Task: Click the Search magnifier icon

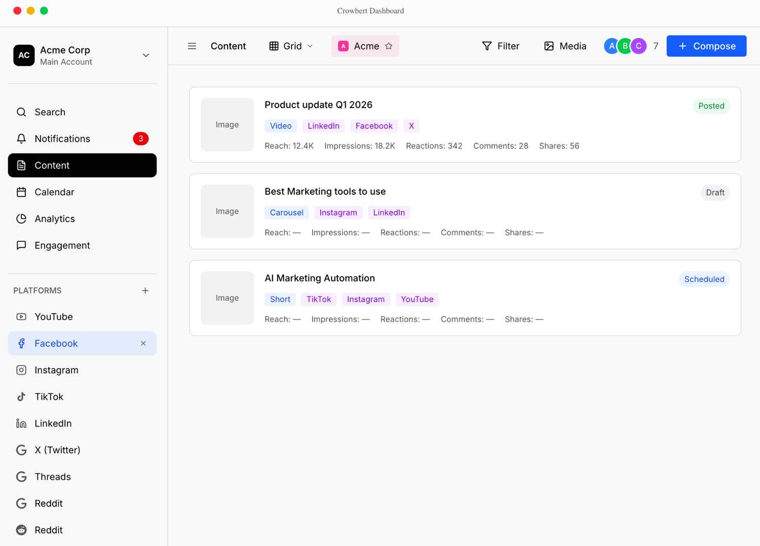Action: (21, 112)
